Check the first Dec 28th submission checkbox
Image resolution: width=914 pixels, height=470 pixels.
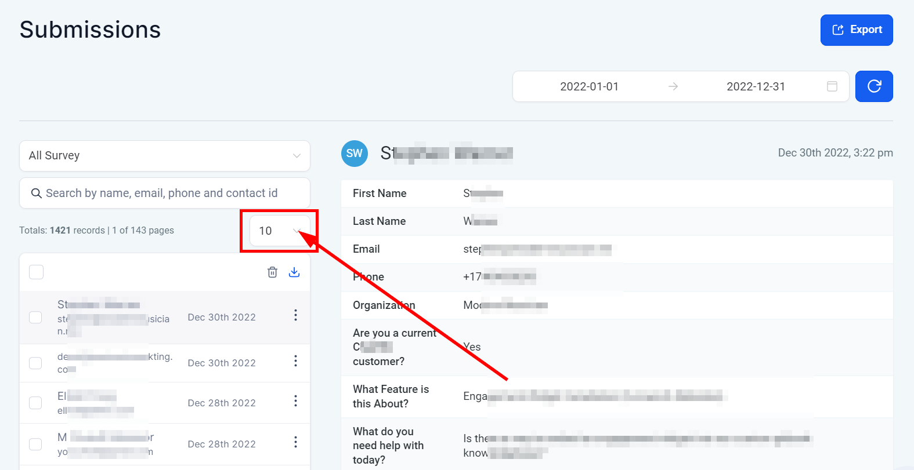coord(35,403)
